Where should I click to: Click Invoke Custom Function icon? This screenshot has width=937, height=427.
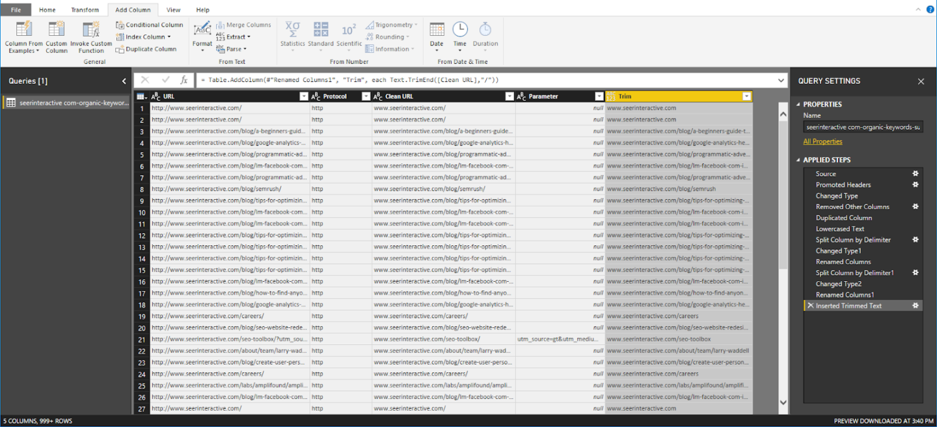(x=91, y=30)
